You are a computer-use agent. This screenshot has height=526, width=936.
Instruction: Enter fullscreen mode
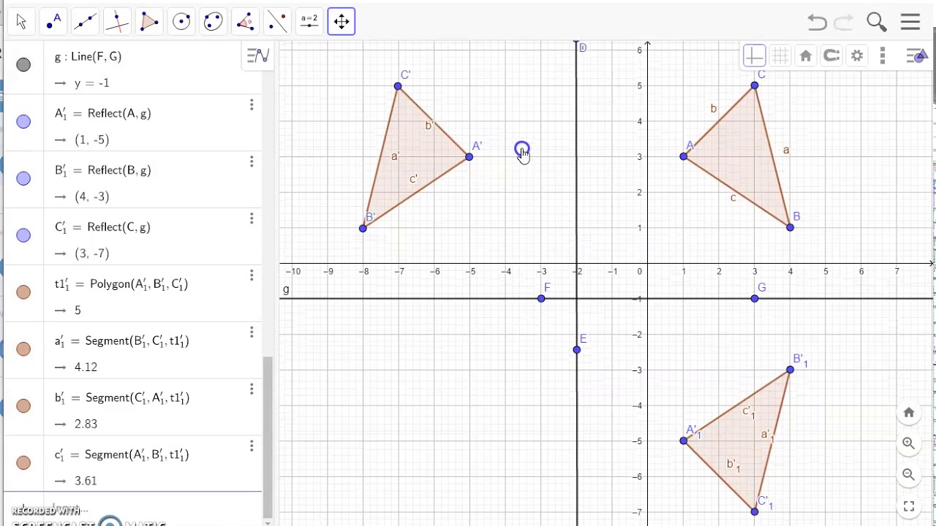(x=909, y=506)
